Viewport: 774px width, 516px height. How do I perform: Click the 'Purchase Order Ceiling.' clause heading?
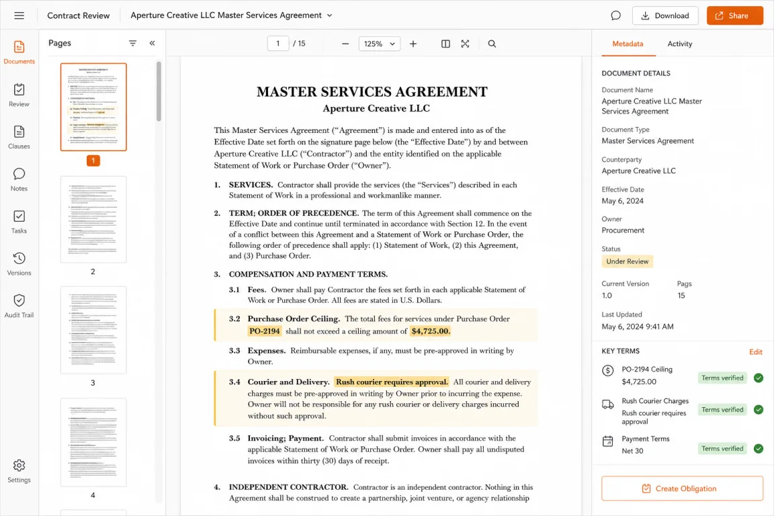(x=294, y=319)
